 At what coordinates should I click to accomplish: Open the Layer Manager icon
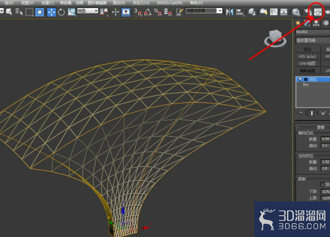[x=252, y=12]
